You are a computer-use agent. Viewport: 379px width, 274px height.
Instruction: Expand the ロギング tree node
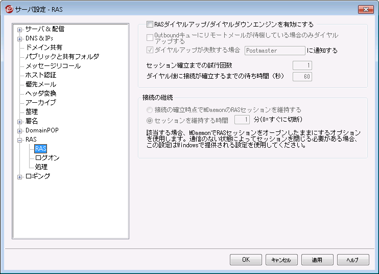20,176
